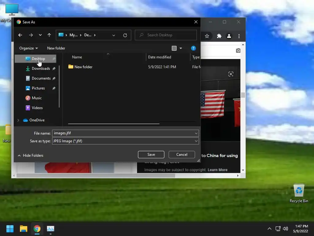314x236 pixels.
Task: Select the De... breadcrumb in address bar
Action: 88,35
